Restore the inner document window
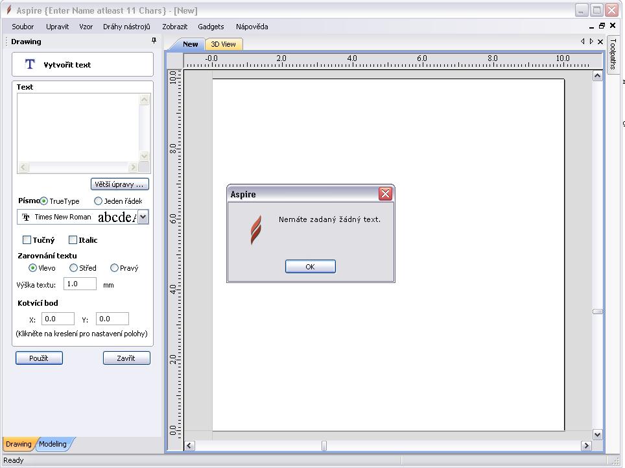The height and width of the screenshot is (468, 625). tap(602, 26)
